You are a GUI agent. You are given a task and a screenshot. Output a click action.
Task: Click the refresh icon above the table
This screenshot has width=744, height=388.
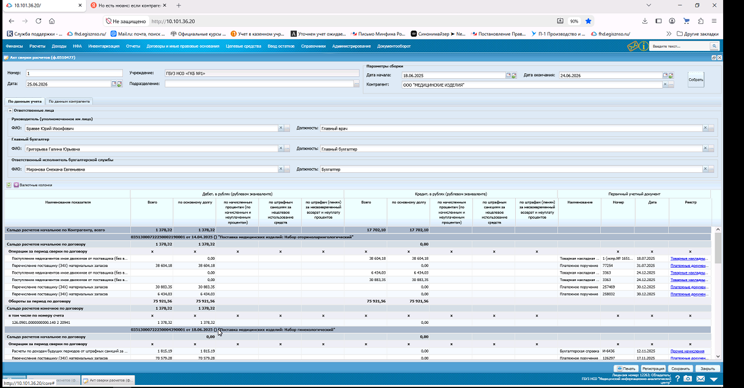(9, 185)
